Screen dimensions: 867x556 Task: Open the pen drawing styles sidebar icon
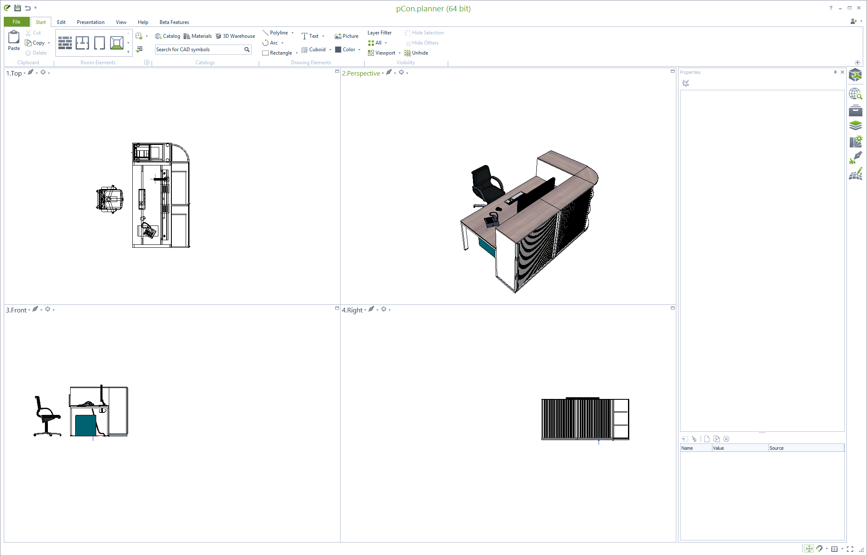coord(856,158)
